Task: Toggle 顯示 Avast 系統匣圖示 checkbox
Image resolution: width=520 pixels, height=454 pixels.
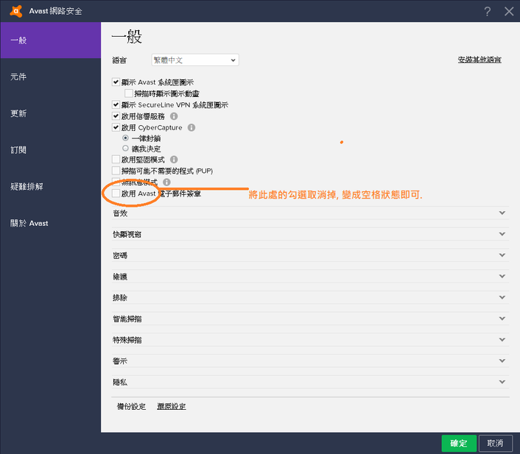Action: tap(116, 82)
